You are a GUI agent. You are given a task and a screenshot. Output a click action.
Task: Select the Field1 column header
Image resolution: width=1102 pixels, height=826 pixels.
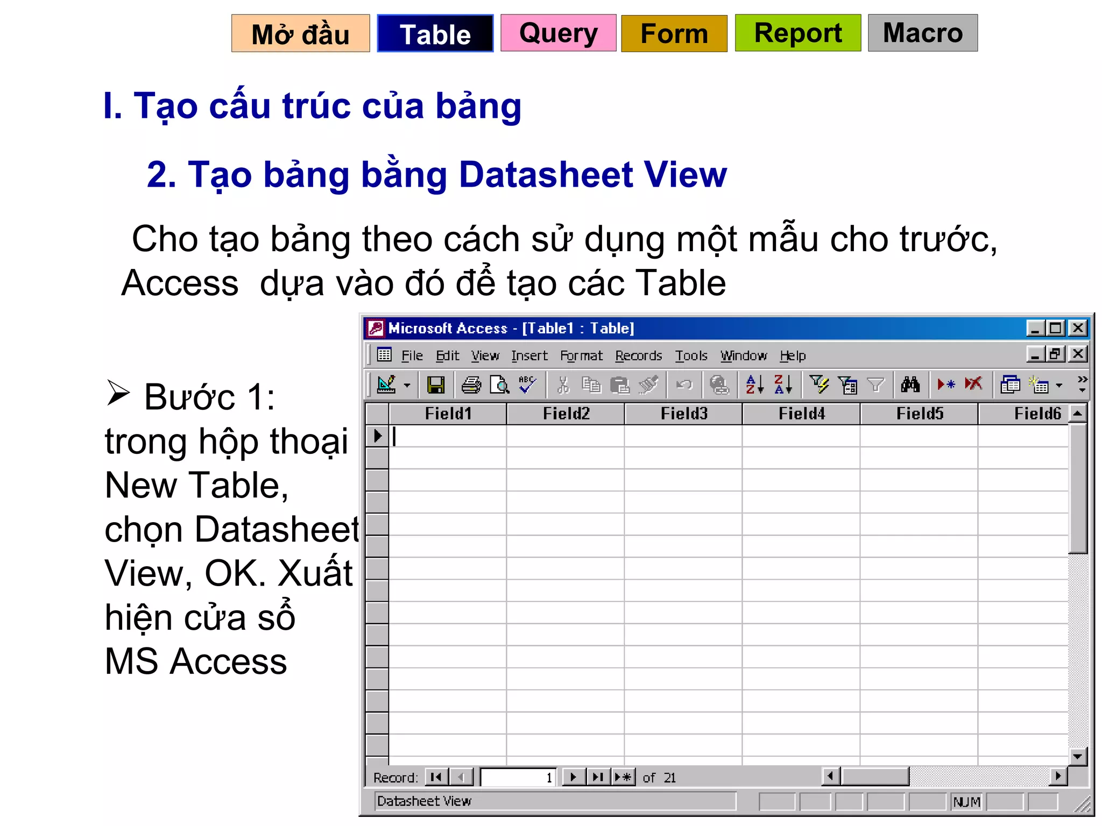[x=448, y=414]
